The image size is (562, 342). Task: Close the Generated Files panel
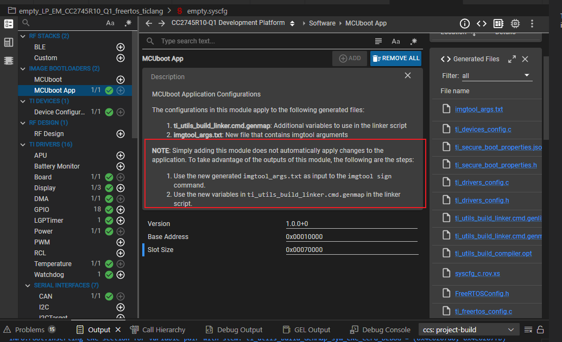pyautogui.click(x=525, y=59)
